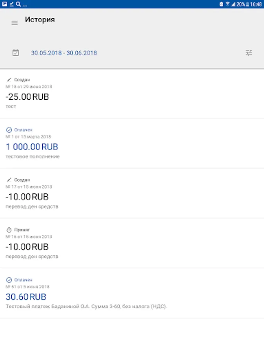Tap the search icon in status bar
Screen dimensions: 264x352
pos(18,4)
